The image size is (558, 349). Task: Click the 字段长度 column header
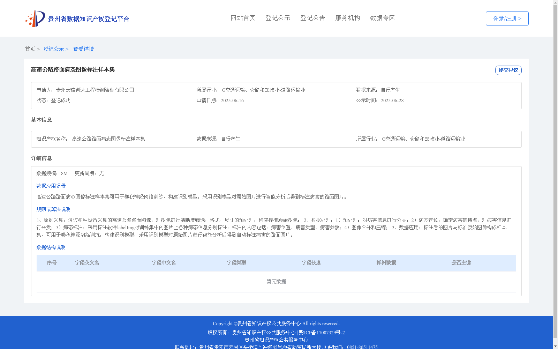point(311,263)
